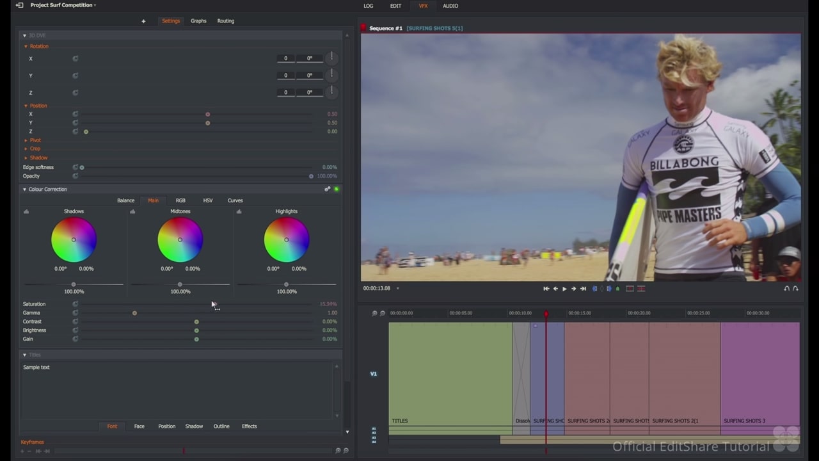
Task: Play the sequence in the viewer
Action: pyautogui.click(x=564, y=289)
